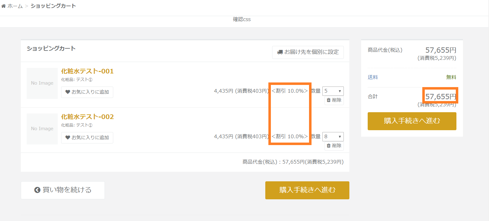
Task: Add 化粧水テスト-002 to favorites with heart button
Action: pyautogui.click(x=87, y=138)
